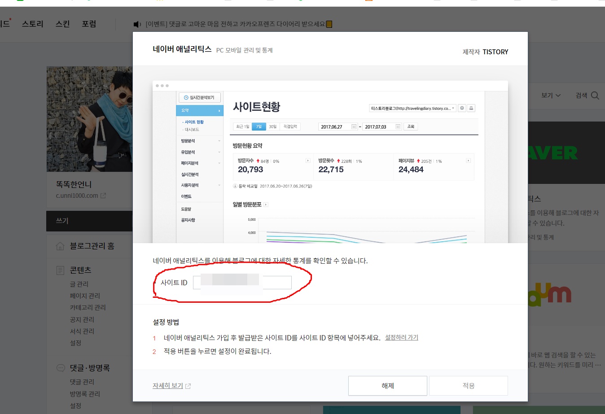Click the 적용 button
605x414 pixels.
(469, 386)
